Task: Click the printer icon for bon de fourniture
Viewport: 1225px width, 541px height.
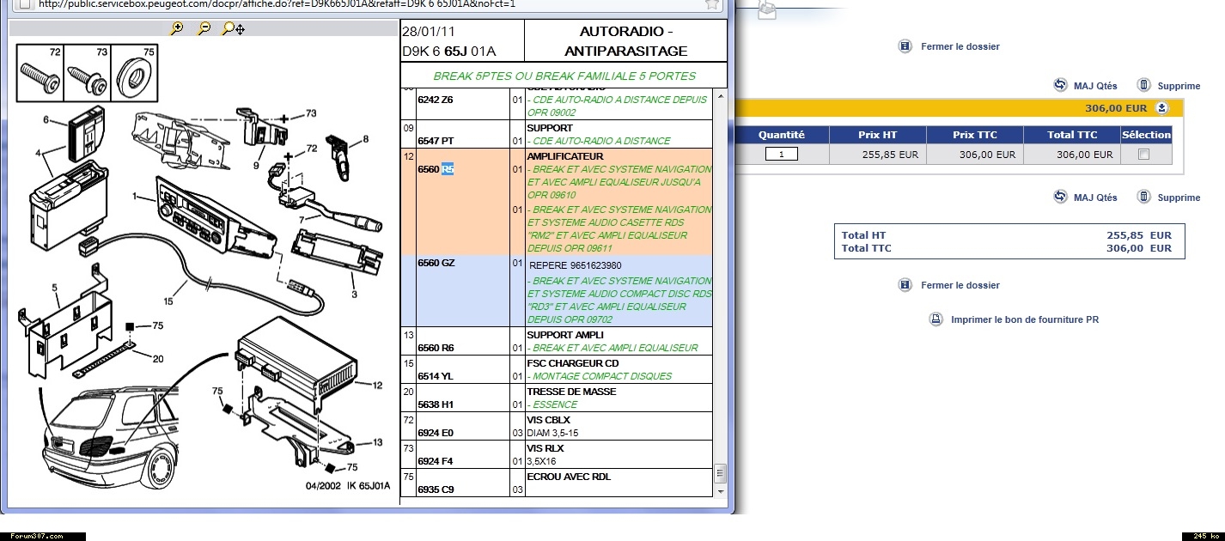Action: (936, 319)
